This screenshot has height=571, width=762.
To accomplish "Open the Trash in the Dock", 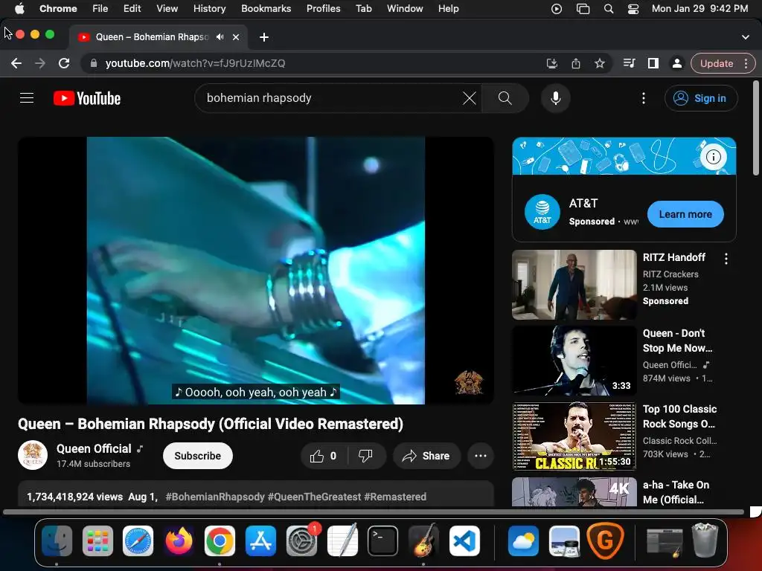I will 705,540.
